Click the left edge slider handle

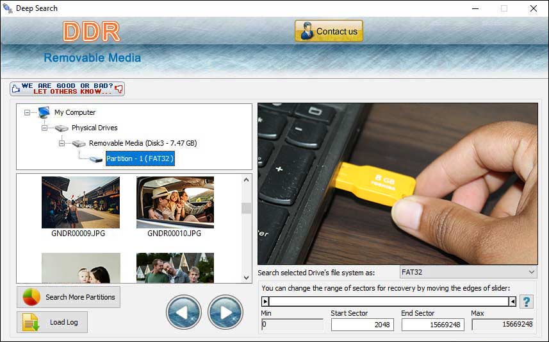coord(265,302)
